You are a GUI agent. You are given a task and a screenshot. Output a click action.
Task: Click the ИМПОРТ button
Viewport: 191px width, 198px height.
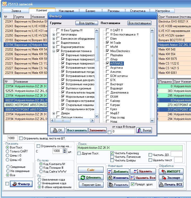click(x=171, y=172)
